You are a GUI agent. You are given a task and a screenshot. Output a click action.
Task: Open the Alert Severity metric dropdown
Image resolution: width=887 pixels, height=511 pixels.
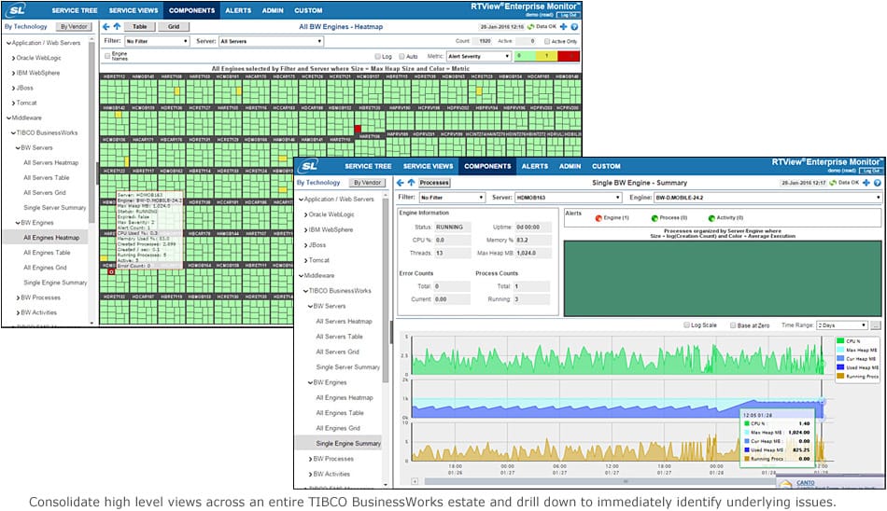tap(479, 57)
